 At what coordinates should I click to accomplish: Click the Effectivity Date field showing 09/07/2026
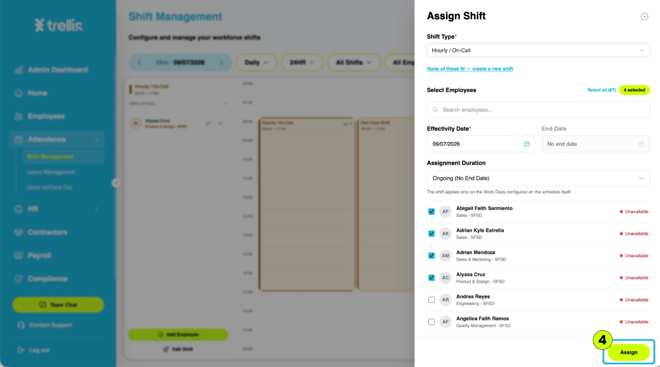(x=481, y=144)
